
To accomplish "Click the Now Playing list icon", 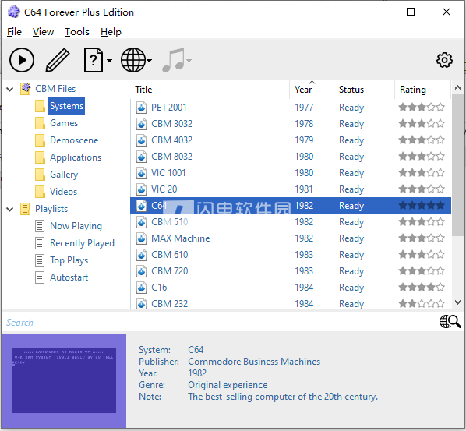I will click(x=40, y=226).
